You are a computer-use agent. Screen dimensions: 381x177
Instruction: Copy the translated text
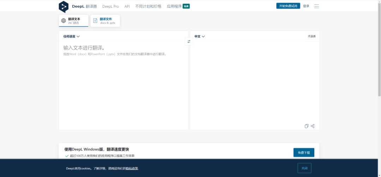[x=307, y=126]
